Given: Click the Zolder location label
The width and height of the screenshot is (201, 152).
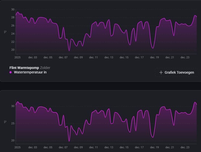Looking at the screenshot, I should tap(45, 68).
